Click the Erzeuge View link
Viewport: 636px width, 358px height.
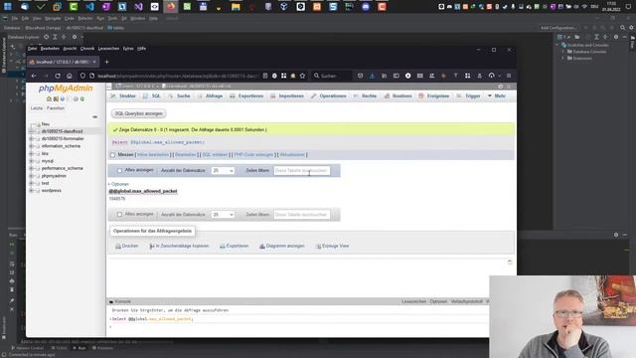(x=332, y=246)
